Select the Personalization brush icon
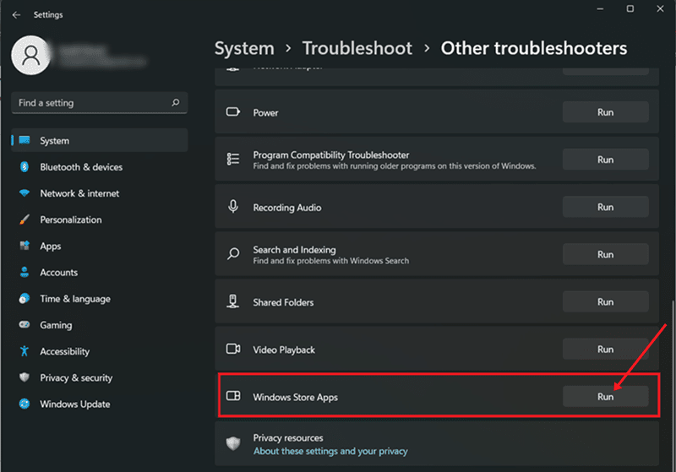The width and height of the screenshot is (676, 472). click(x=24, y=220)
